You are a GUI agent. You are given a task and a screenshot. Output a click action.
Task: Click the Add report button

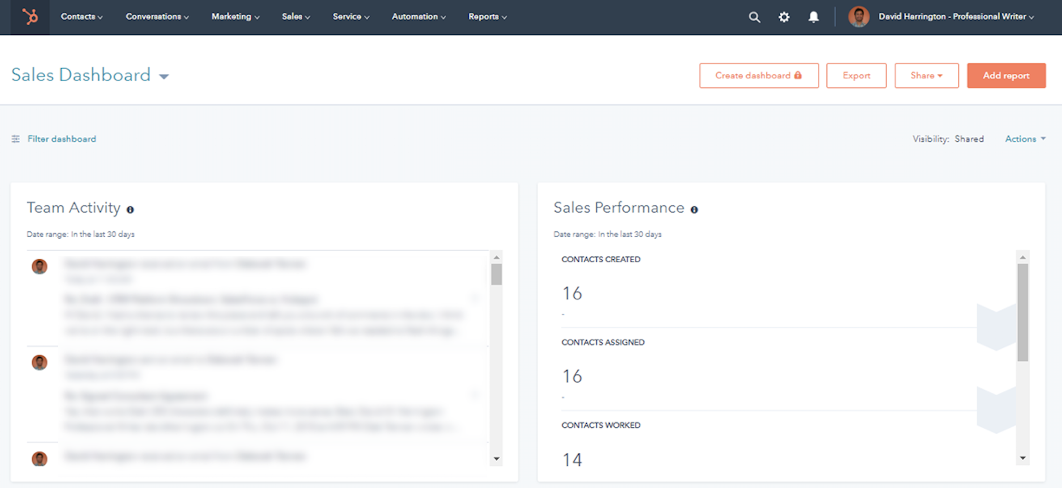pos(1006,76)
